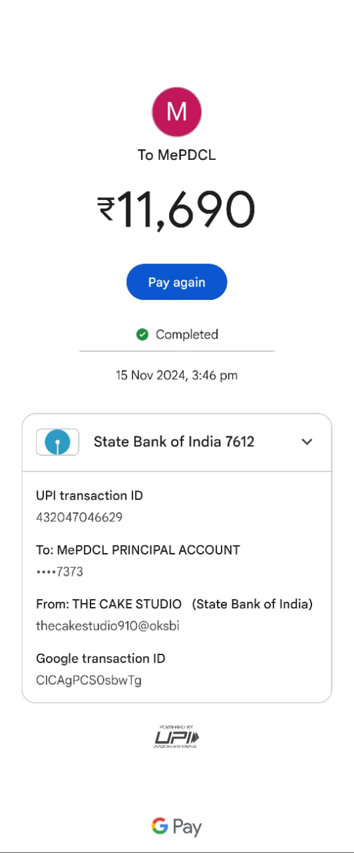Tap the Pay wordmark in footer
This screenshot has height=853, width=354.
pyautogui.click(x=187, y=828)
